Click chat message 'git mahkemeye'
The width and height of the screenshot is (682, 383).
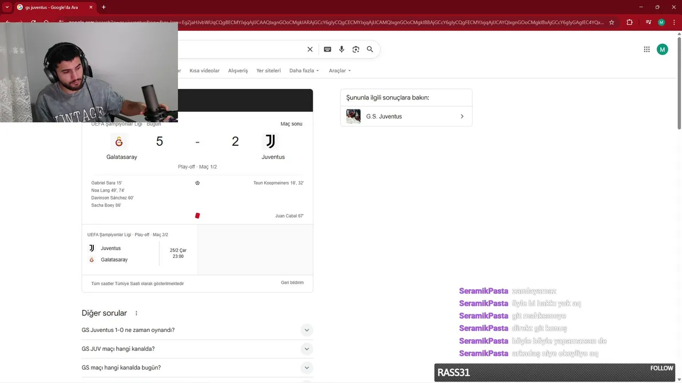pyautogui.click(x=539, y=316)
